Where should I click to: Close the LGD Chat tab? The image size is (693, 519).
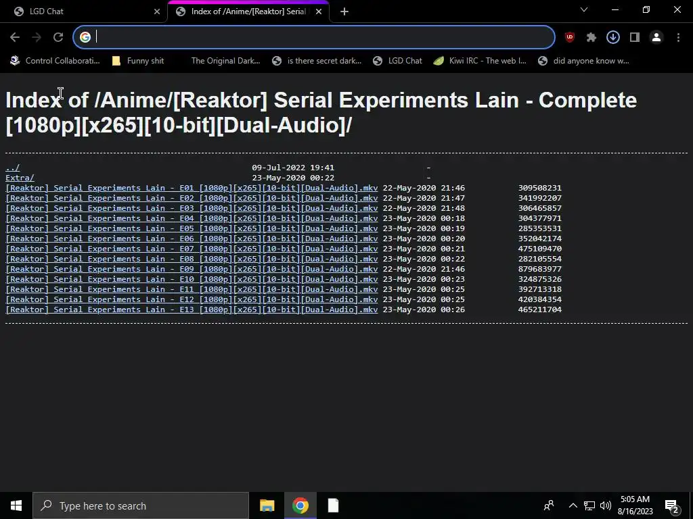(157, 11)
